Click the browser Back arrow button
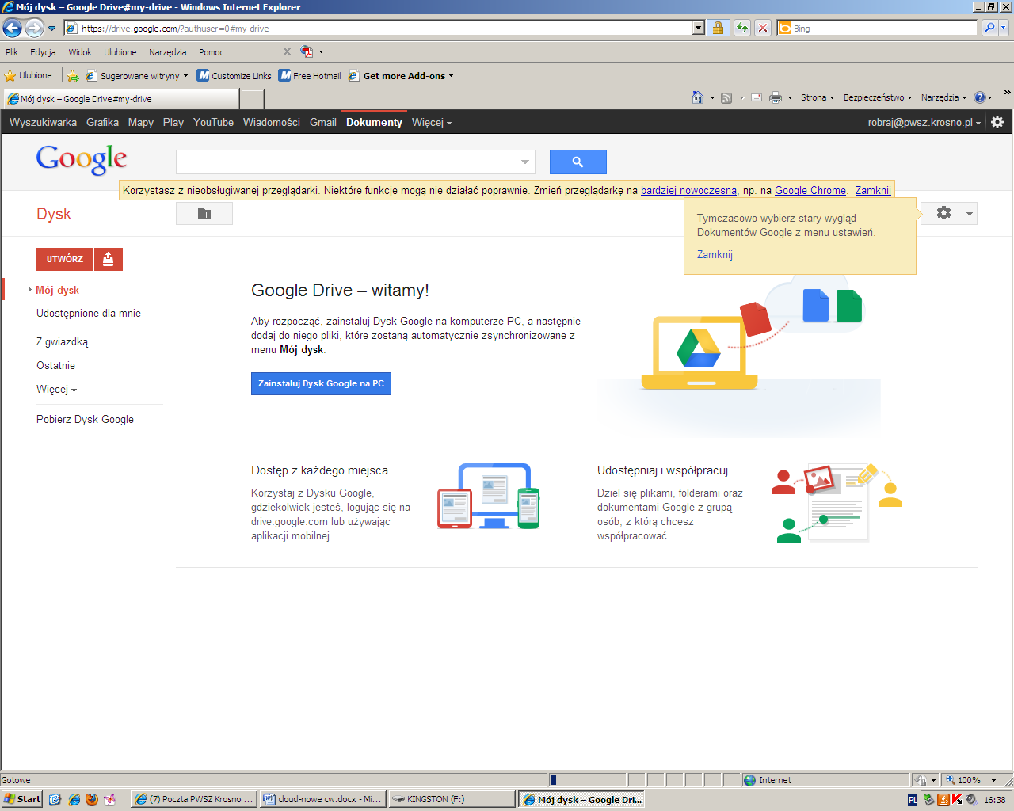Image resolution: width=1014 pixels, height=811 pixels. [x=12, y=29]
